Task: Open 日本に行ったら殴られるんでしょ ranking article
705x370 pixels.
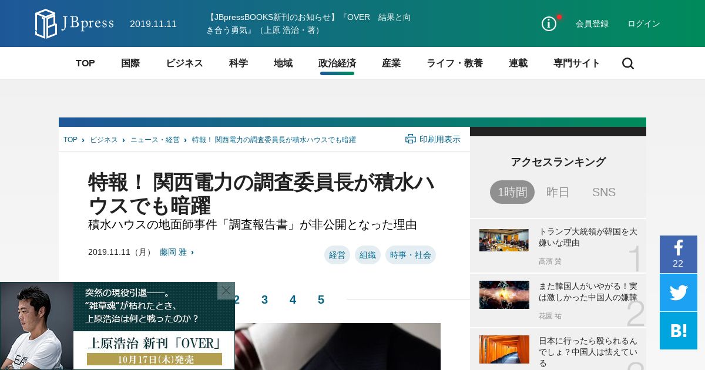Action: tap(588, 352)
